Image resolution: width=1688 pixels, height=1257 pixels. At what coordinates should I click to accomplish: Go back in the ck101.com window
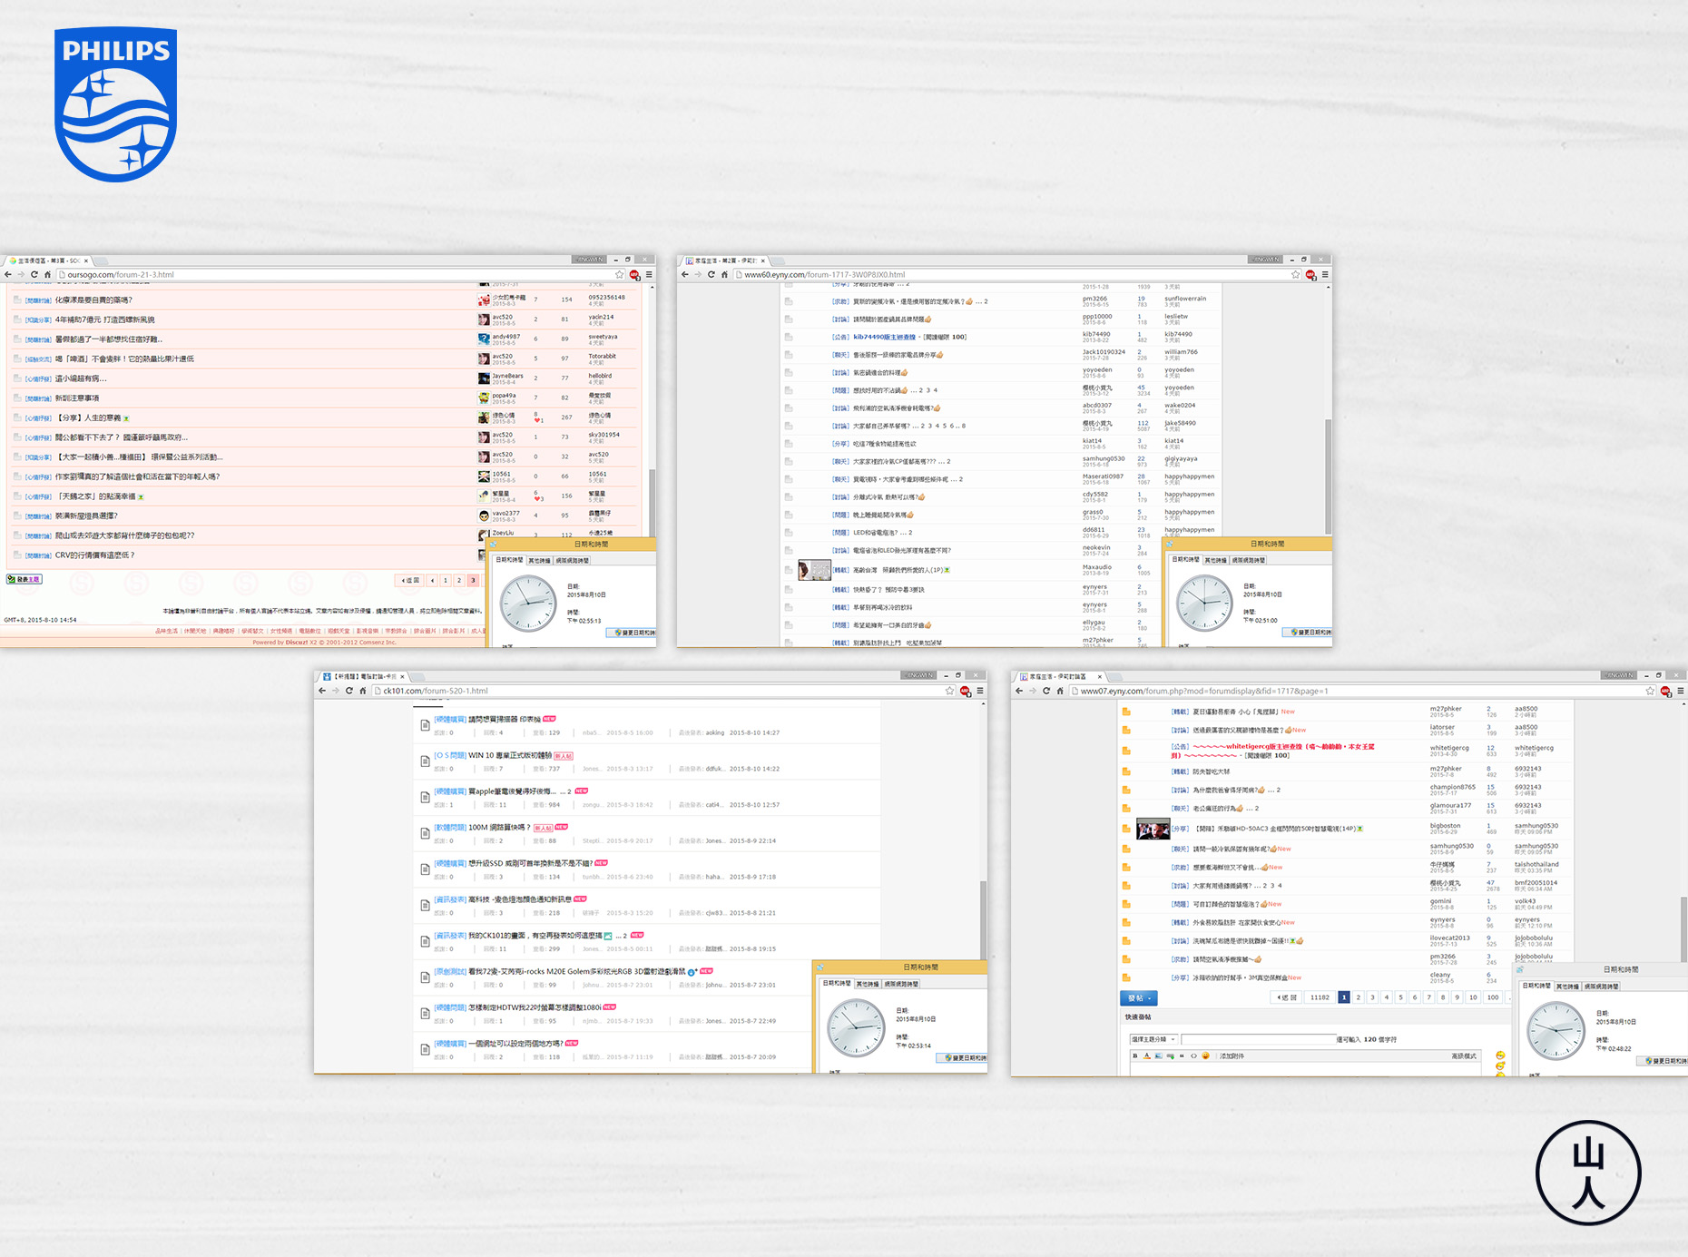tap(322, 691)
